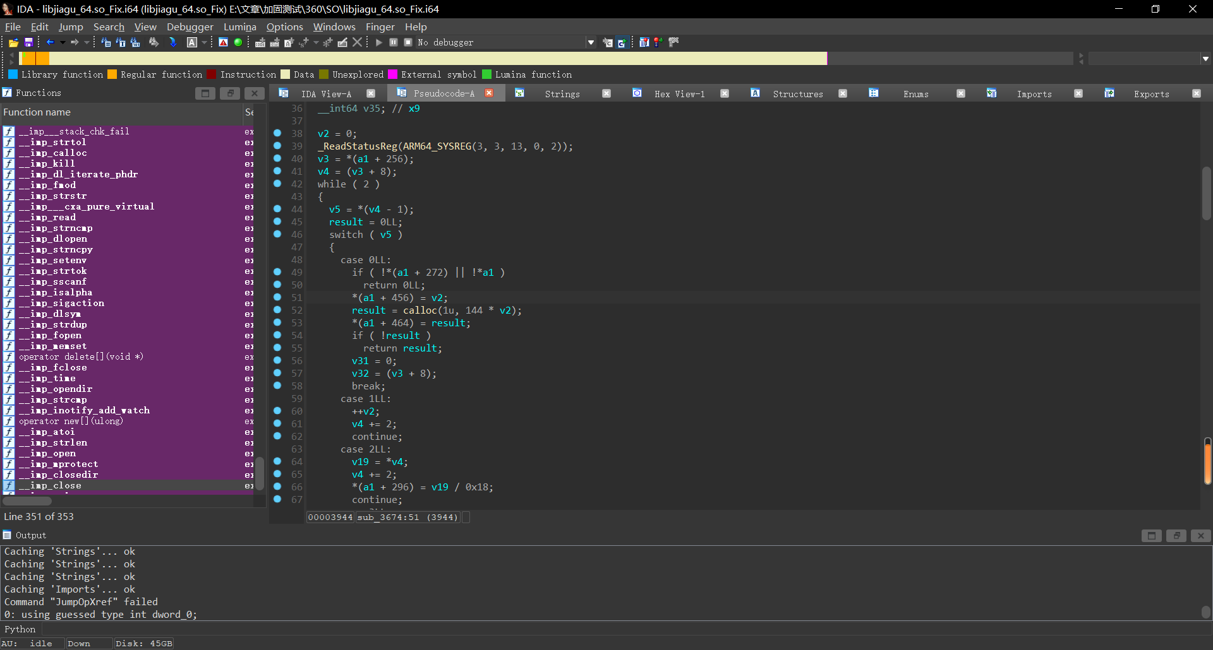Screen dimensions: 1213x650
Task: Switch to the Strings tab
Action: (562, 94)
